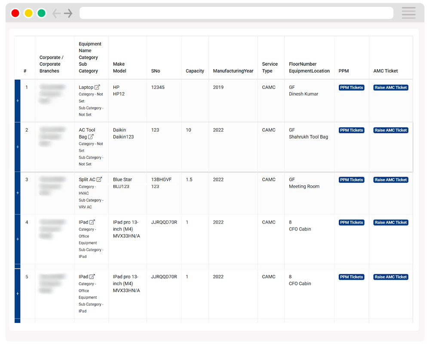Raise an AMC Ticket for the Laptop row
430x344 pixels.
coord(390,87)
